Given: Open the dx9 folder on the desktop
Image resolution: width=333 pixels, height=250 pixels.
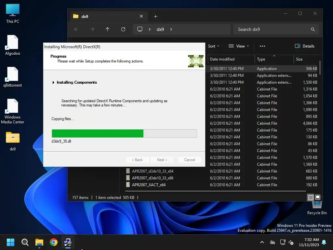Looking at the screenshot, I should coord(13,141).
